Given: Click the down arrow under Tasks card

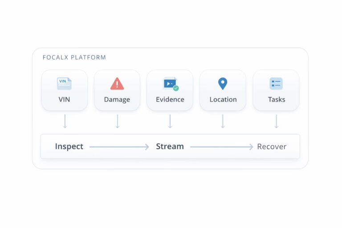Looking at the screenshot, I should [x=276, y=121].
